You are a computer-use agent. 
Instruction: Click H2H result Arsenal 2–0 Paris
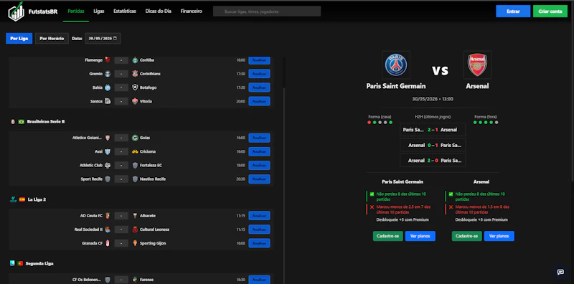pyautogui.click(x=433, y=161)
